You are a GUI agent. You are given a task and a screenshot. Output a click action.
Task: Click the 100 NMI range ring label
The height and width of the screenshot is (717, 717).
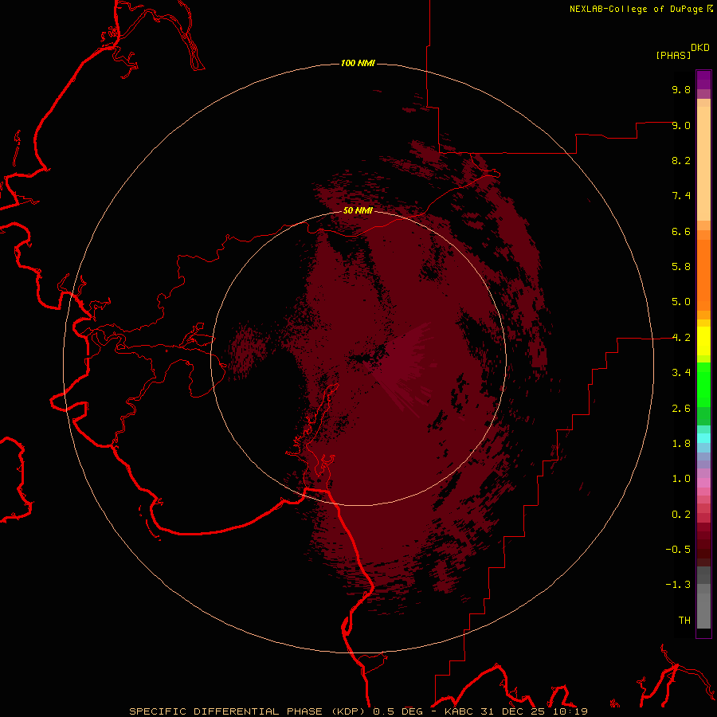point(358,63)
